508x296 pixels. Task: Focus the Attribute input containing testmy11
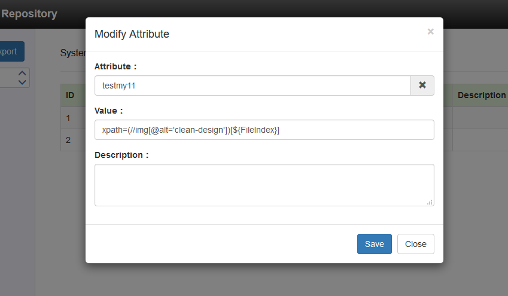(253, 86)
